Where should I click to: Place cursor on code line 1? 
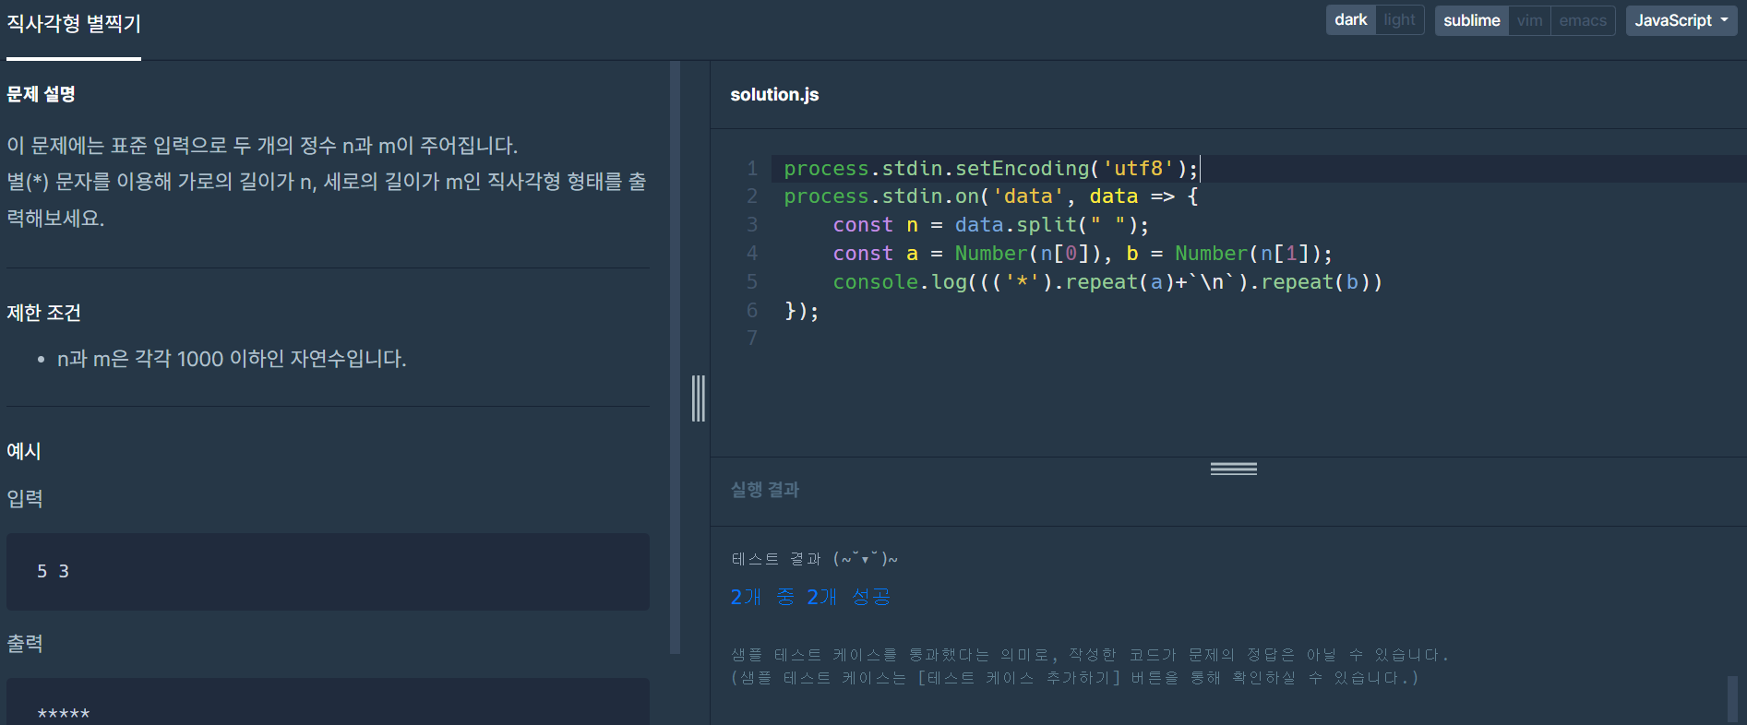point(990,169)
